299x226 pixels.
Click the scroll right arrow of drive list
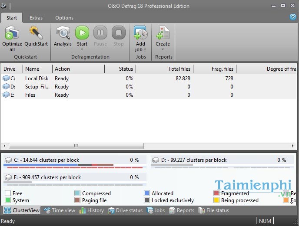click(x=293, y=146)
